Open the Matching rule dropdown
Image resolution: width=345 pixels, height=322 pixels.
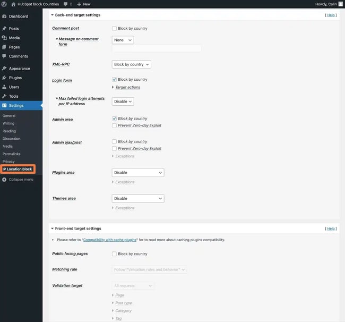point(149,269)
